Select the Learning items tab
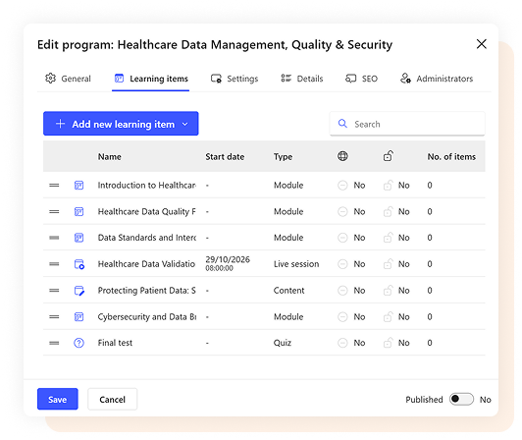The width and height of the screenshot is (522, 440). [x=151, y=79]
